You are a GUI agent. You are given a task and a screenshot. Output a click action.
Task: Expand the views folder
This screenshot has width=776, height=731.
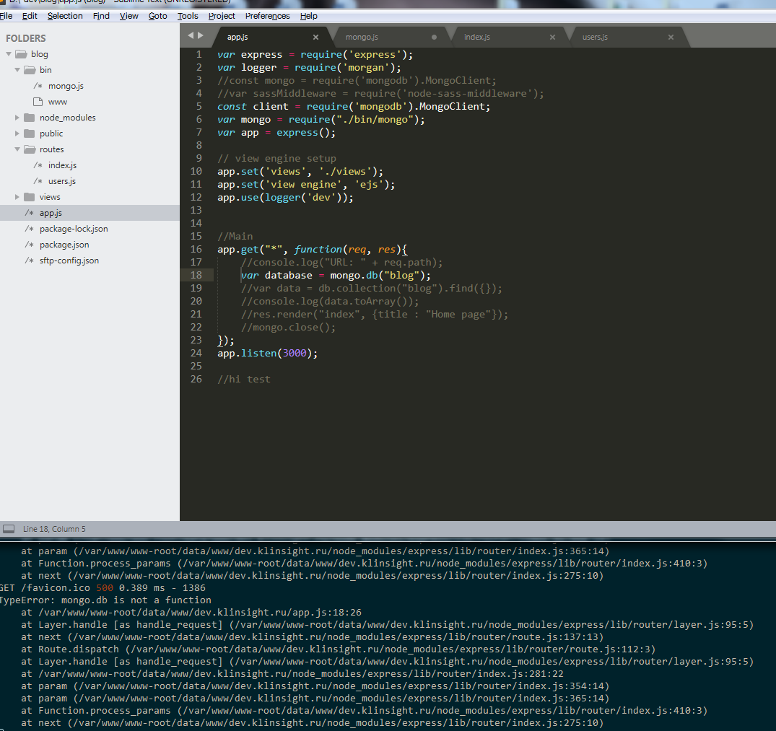(x=17, y=197)
